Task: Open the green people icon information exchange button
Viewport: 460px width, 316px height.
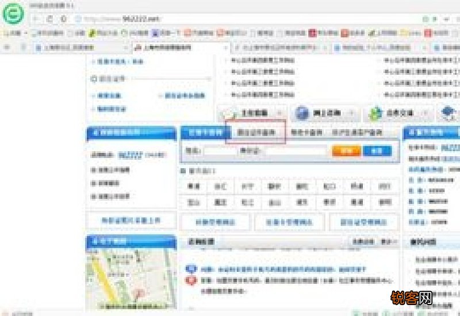Action: (x=398, y=113)
